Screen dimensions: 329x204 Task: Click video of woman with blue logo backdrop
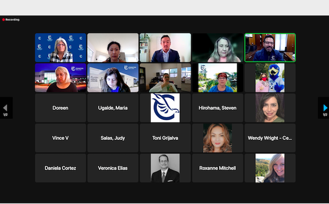[x=60, y=48]
